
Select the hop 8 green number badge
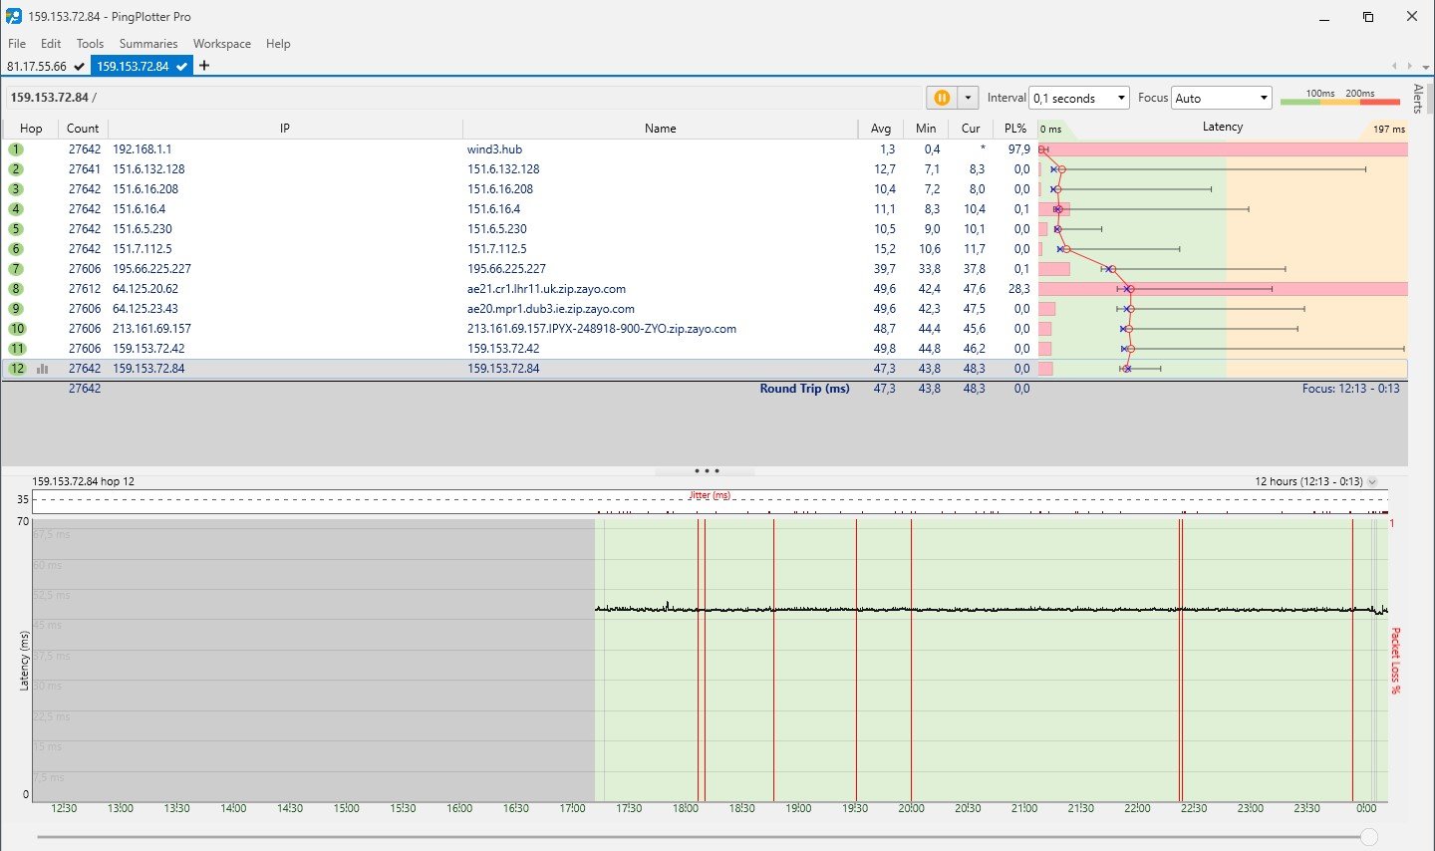(x=16, y=289)
